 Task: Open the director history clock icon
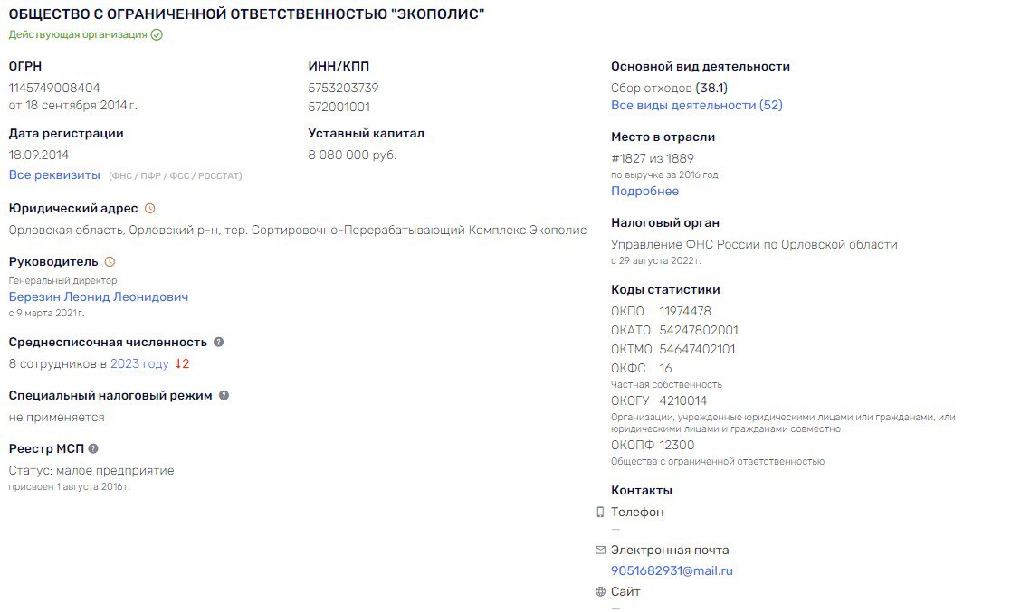tap(110, 261)
